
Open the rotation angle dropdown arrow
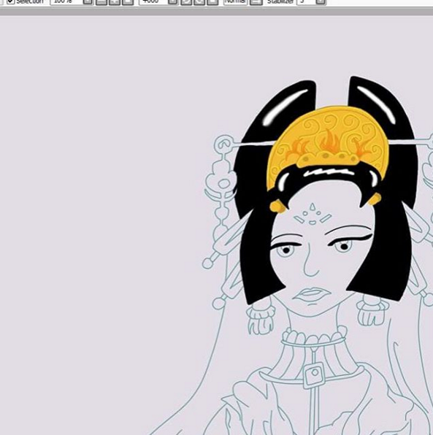[x=173, y=1]
